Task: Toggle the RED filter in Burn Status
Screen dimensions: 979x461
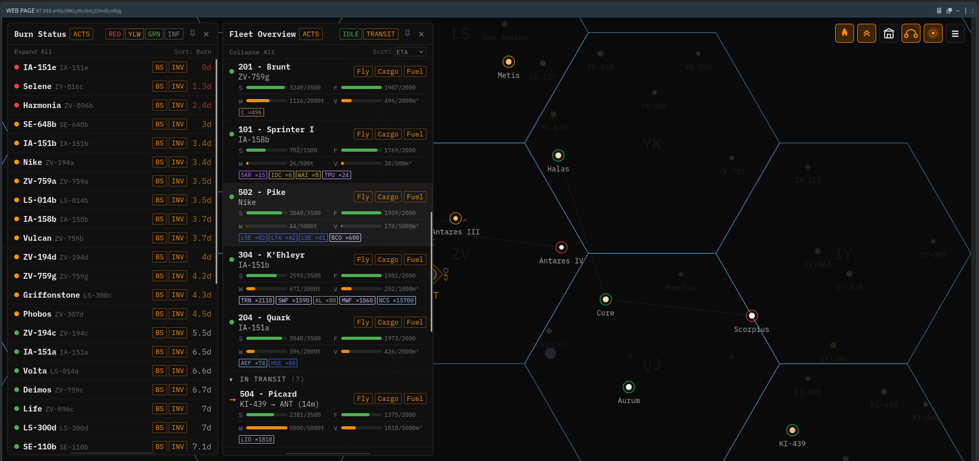Action: tap(114, 34)
